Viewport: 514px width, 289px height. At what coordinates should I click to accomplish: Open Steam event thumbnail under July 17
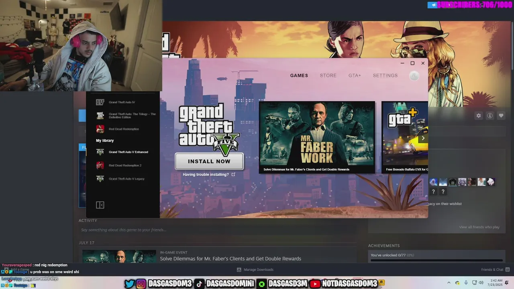click(119, 256)
